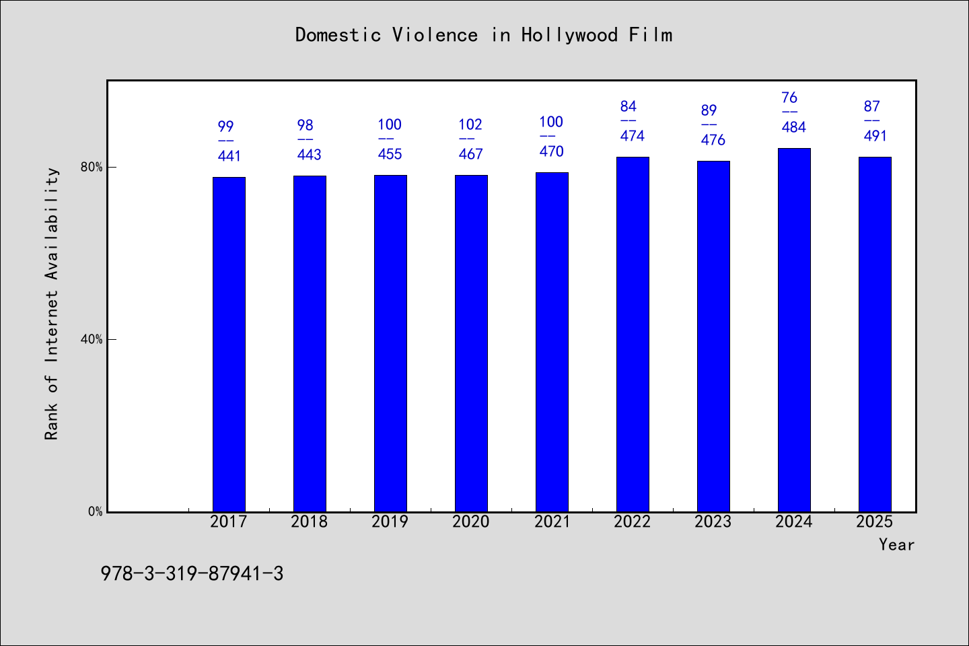Screen dimensions: 969x646
Task: Select the 2017 bar
Action: (x=229, y=345)
